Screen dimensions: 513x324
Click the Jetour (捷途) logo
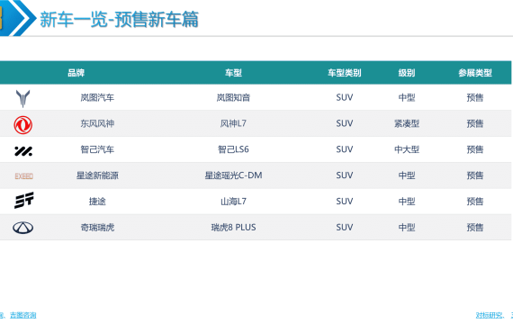(x=24, y=200)
